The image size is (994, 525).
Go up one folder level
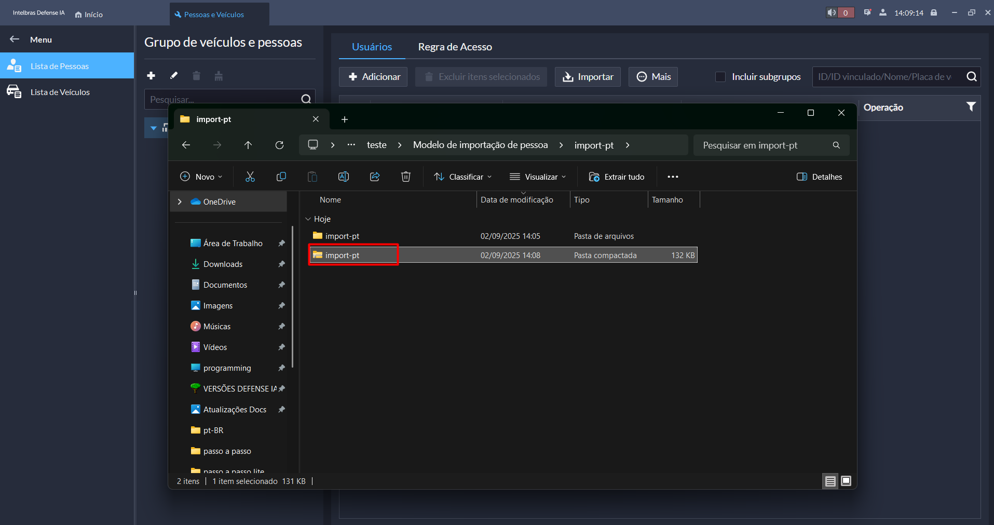(248, 145)
